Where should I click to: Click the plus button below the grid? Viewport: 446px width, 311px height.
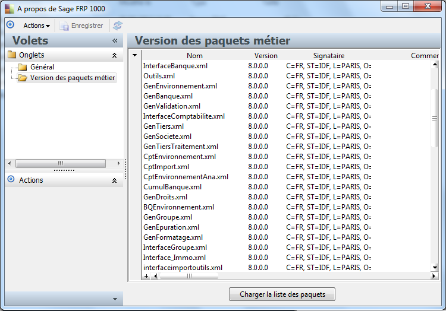146,276
